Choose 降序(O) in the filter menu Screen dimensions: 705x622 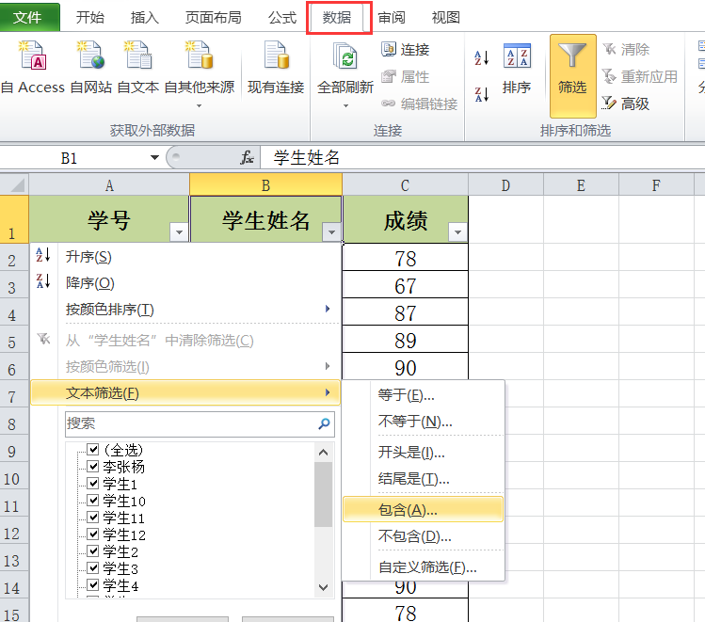point(185,282)
